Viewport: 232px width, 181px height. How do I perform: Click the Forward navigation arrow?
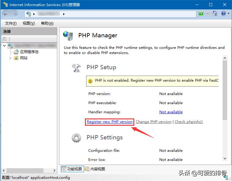[15, 14]
